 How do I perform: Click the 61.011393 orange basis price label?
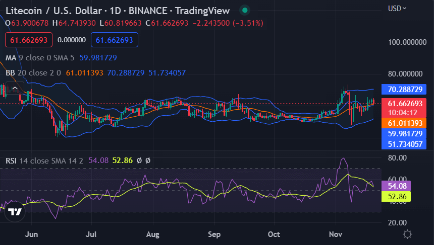[404, 123]
